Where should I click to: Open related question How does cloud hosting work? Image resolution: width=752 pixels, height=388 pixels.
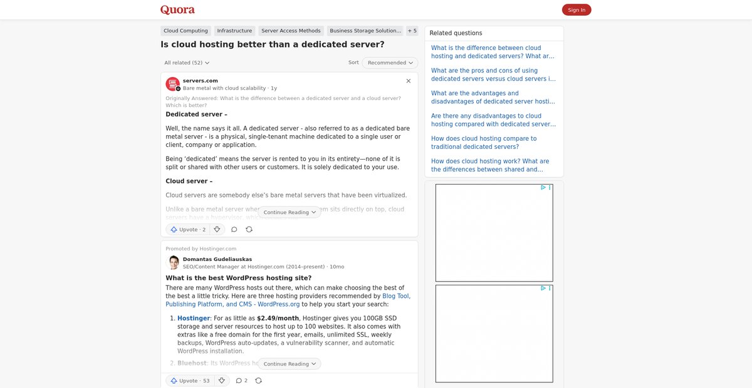click(x=490, y=165)
